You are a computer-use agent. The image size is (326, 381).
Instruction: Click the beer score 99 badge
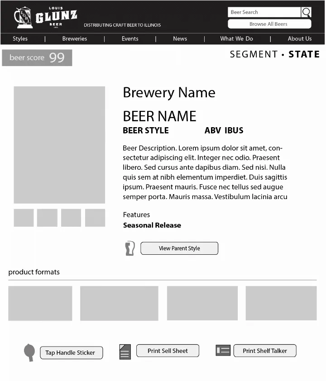coord(37,57)
